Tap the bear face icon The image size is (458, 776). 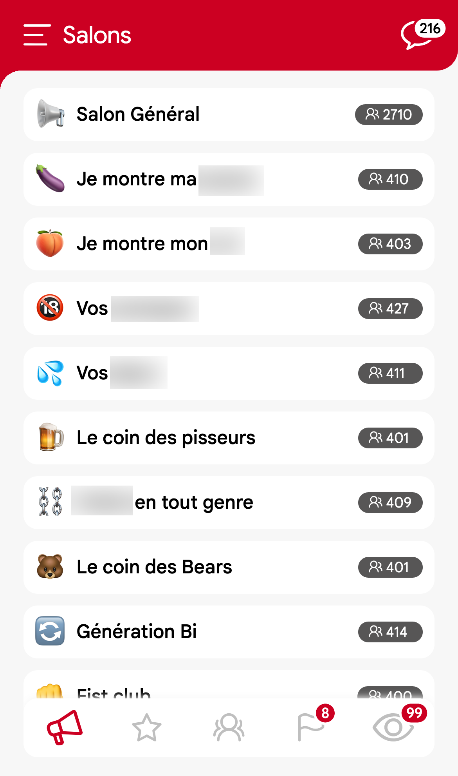click(50, 567)
